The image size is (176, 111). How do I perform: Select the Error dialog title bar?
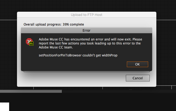(x=87, y=30)
